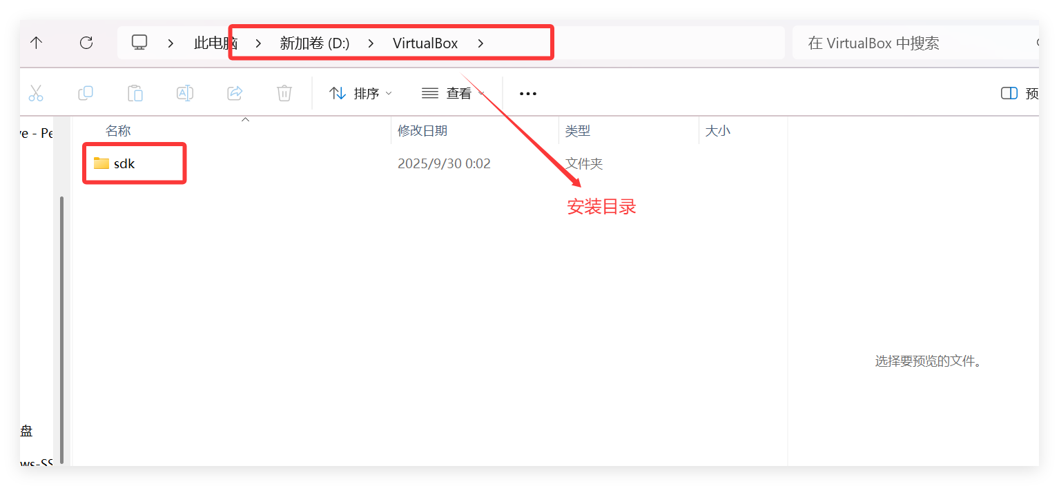The image size is (1059, 486).
Task: Sort by the 修改日期 column header
Action: [422, 130]
